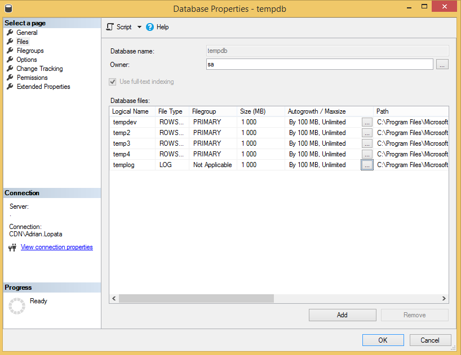Click the size cell for templog
This screenshot has height=355, width=461.
[x=261, y=165]
